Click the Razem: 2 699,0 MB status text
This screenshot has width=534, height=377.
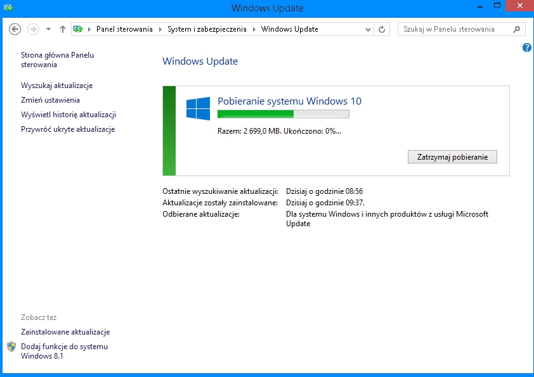(279, 131)
